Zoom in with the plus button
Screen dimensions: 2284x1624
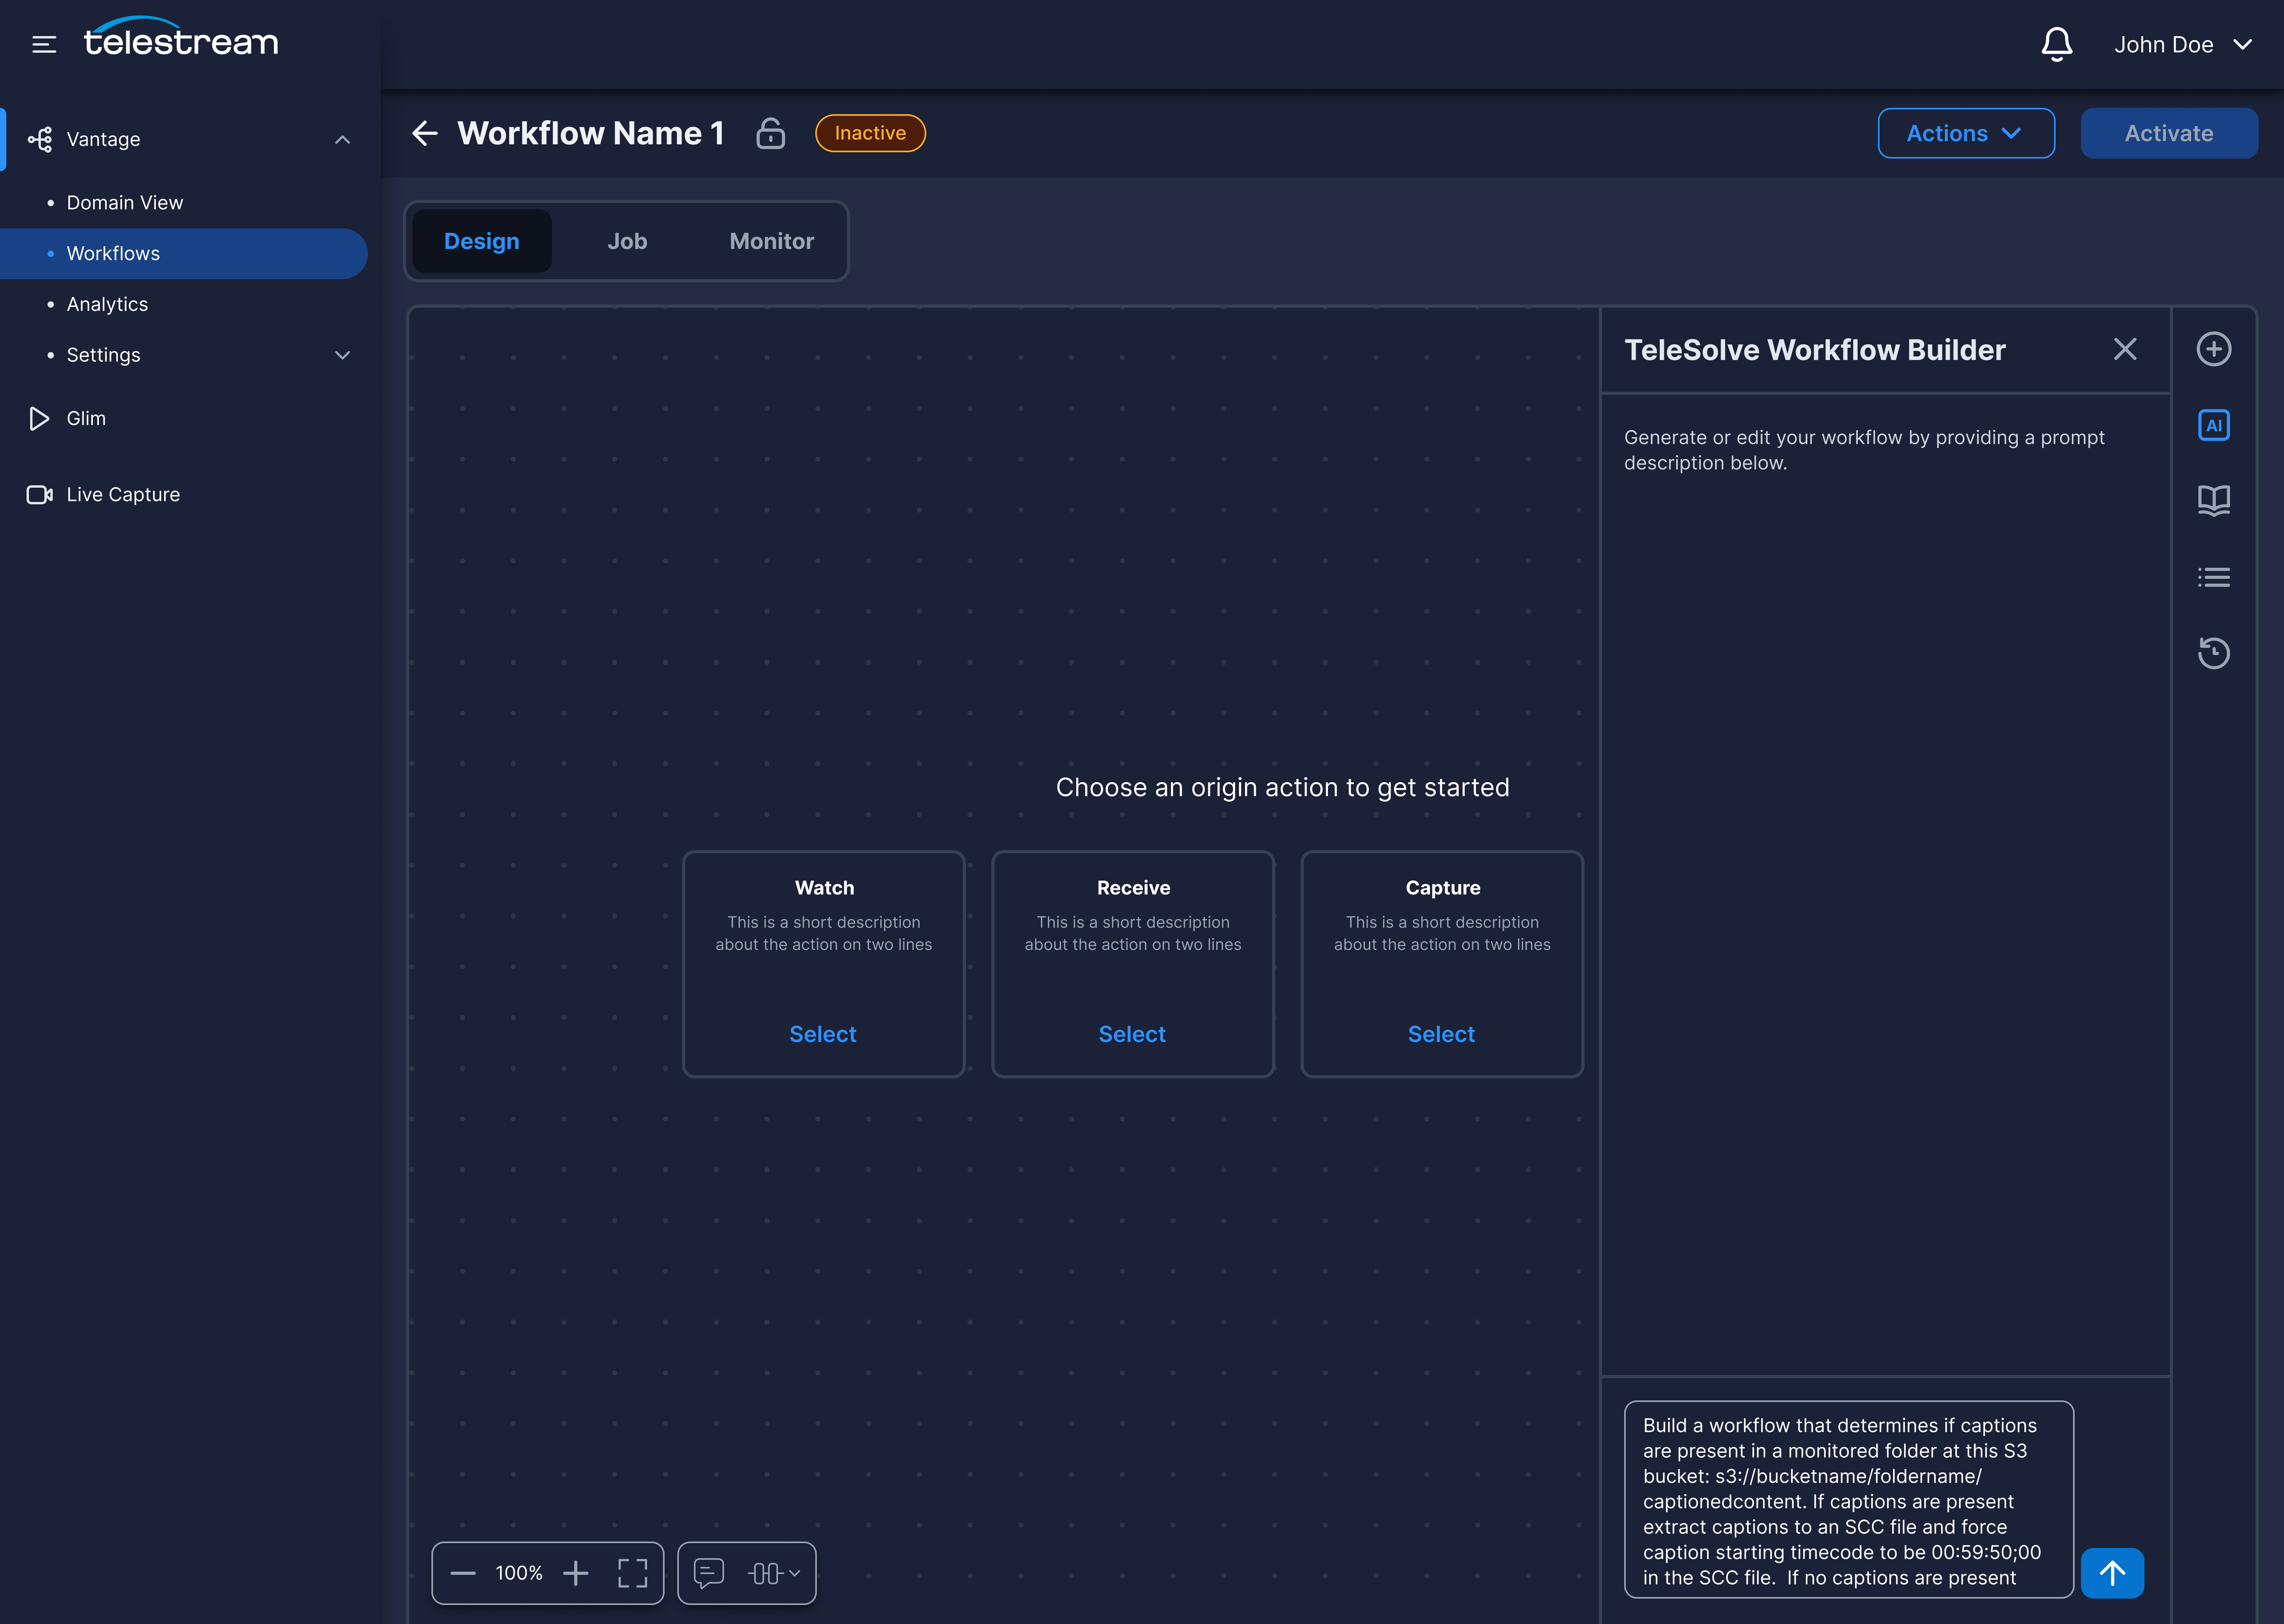click(x=576, y=1573)
